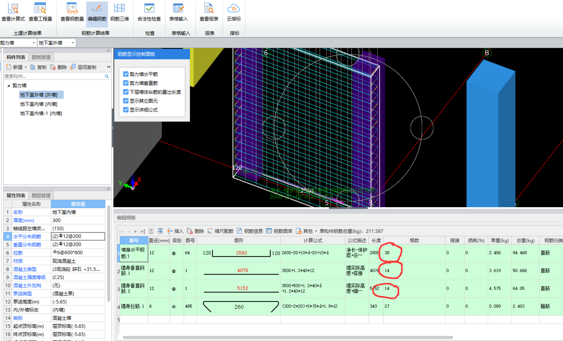
Task: Open 查看钢筋量 tool
Action: pyautogui.click(x=72, y=12)
